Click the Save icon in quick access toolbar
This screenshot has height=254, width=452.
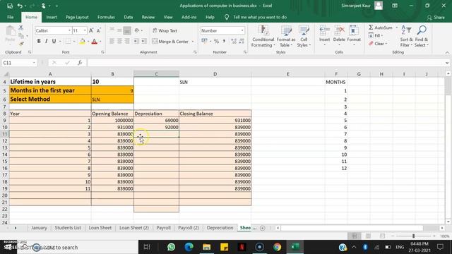10,6
